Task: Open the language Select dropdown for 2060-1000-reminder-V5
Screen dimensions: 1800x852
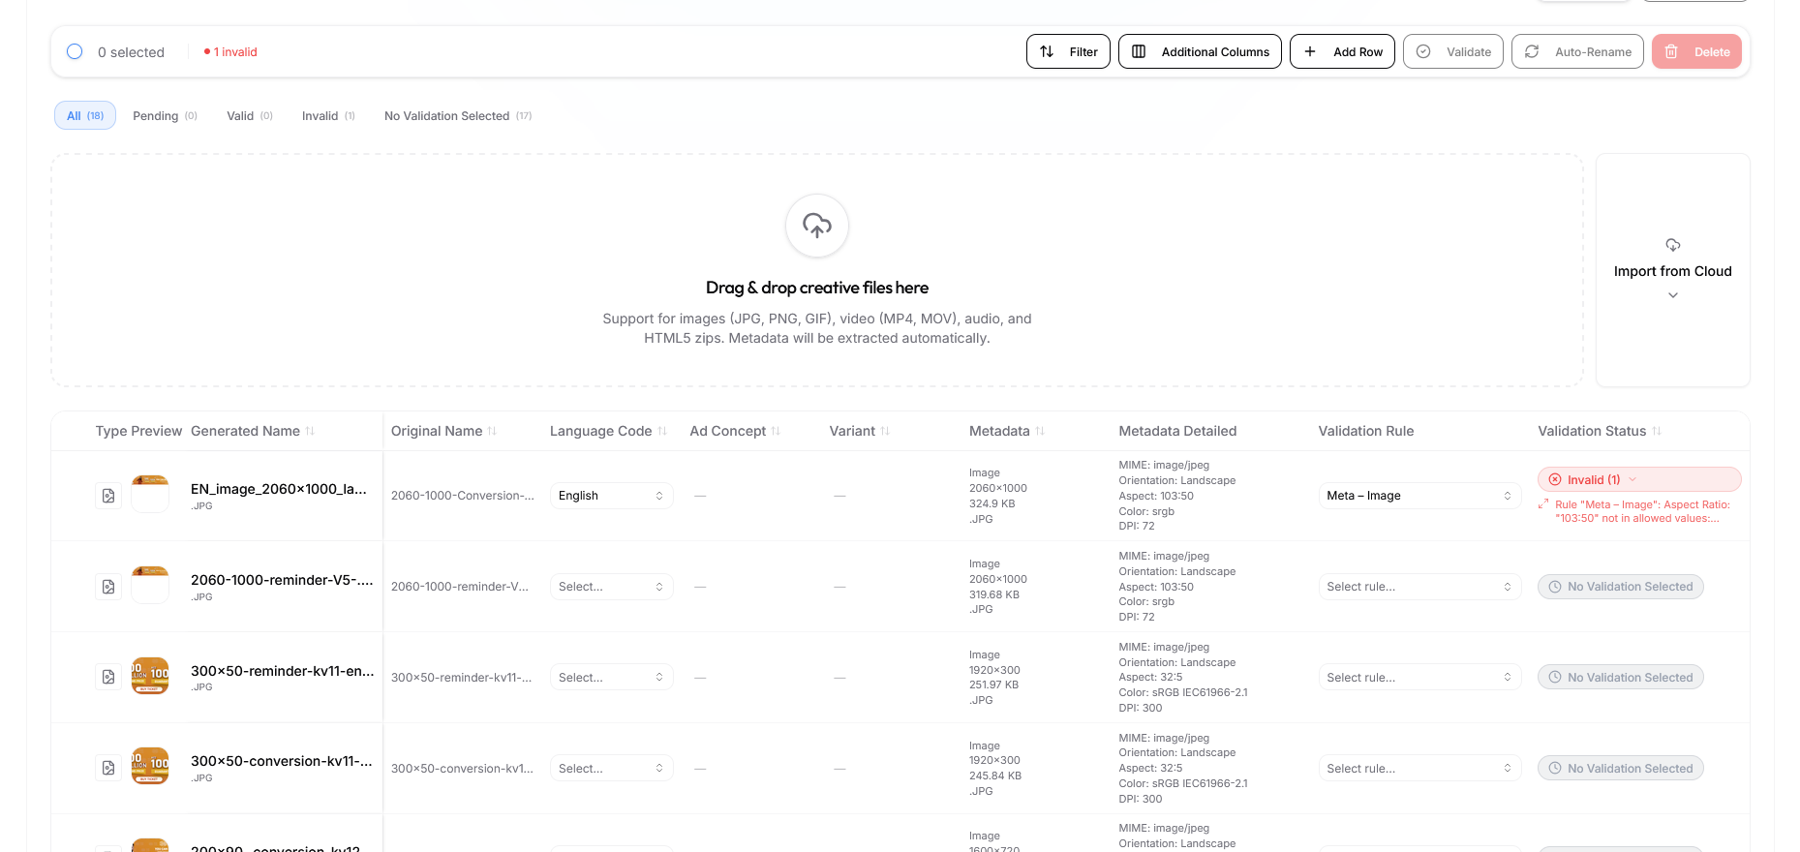Action: point(611,587)
